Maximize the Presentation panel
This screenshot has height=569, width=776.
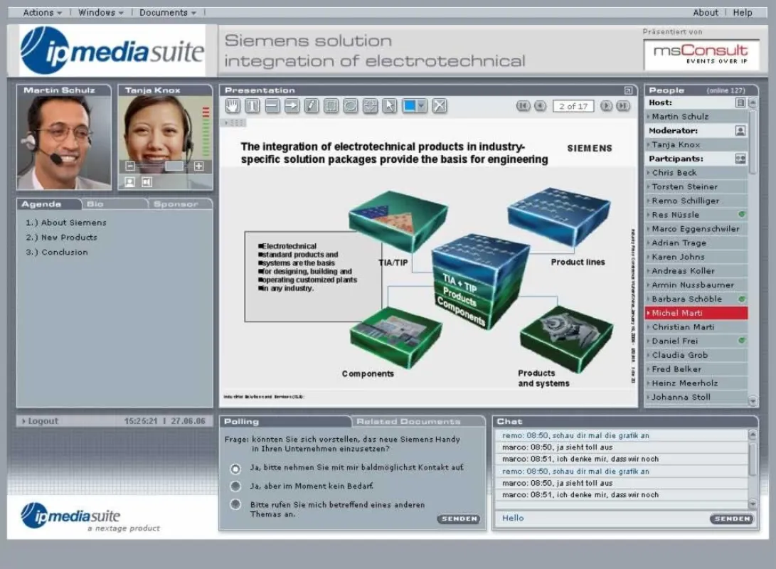pyautogui.click(x=628, y=90)
